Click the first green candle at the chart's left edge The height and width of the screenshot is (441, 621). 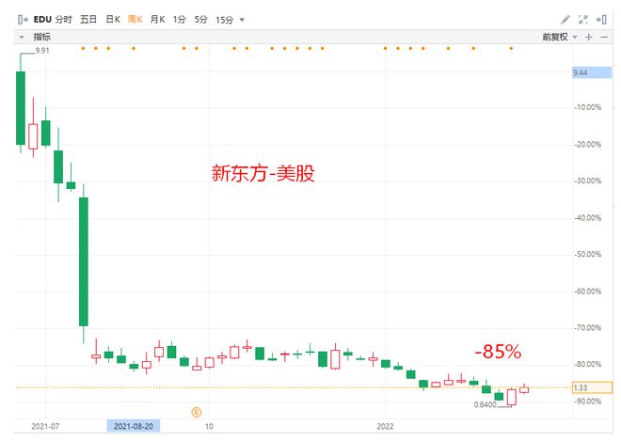pyautogui.click(x=21, y=108)
